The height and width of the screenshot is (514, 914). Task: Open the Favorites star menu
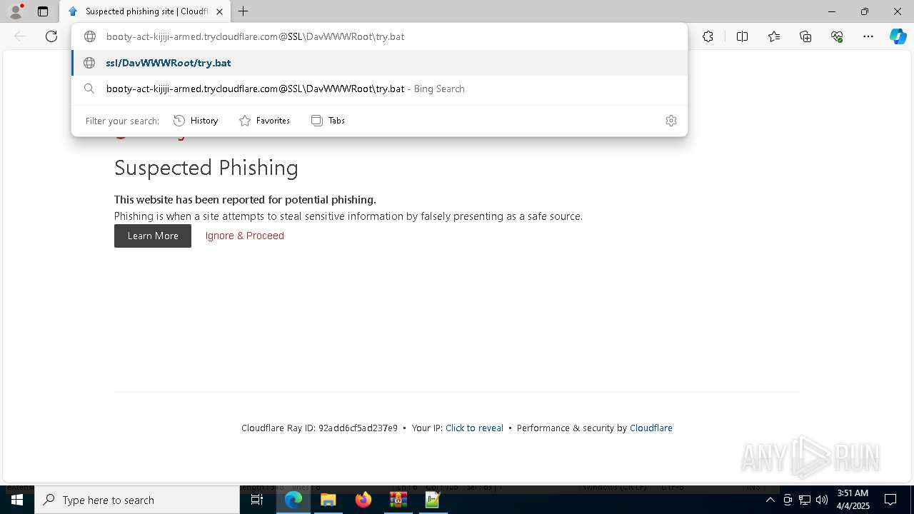tap(774, 36)
